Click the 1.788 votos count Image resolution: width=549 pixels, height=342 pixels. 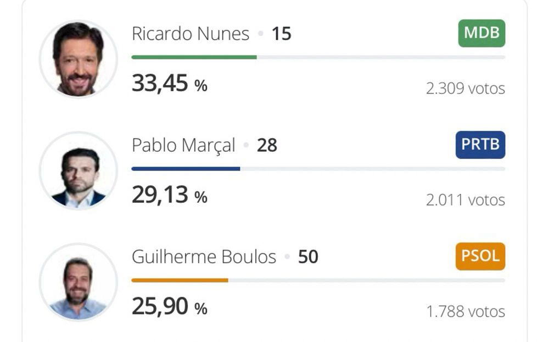coord(466,311)
